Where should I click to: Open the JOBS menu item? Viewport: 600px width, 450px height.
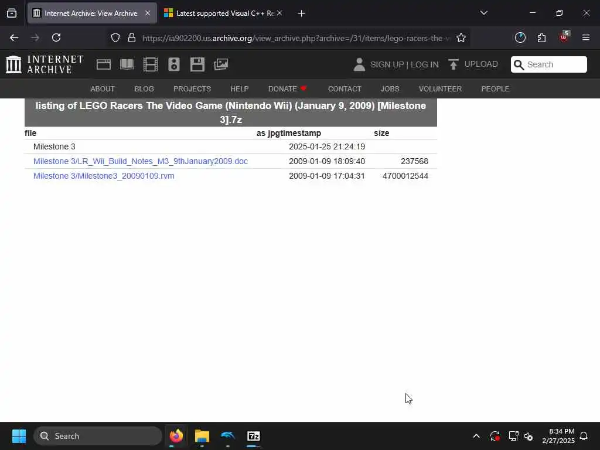tap(390, 89)
